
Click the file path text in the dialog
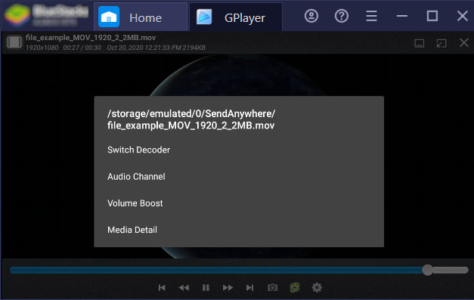pos(191,119)
